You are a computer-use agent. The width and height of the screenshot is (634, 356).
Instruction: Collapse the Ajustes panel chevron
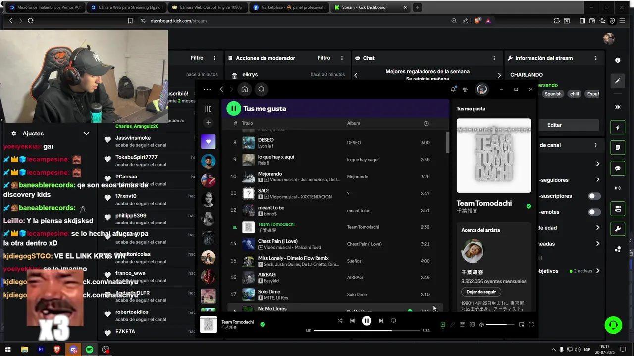pyautogui.click(x=86, y=133)
